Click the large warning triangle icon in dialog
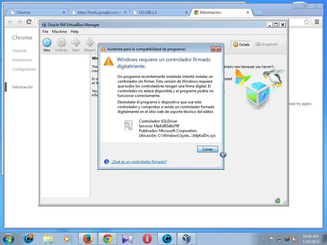 (109, 61)
